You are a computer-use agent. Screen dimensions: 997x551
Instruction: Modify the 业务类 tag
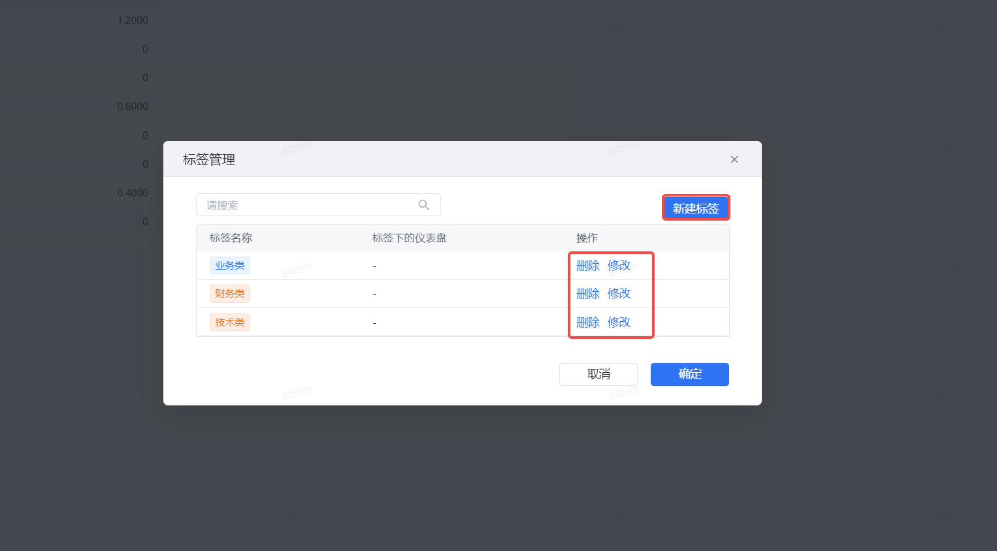coord(619,266)
